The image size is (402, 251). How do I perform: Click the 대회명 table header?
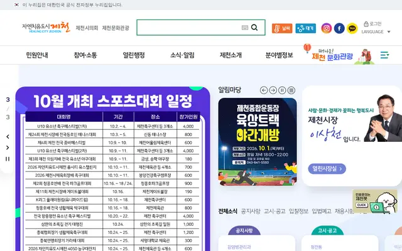coord(64,117)
